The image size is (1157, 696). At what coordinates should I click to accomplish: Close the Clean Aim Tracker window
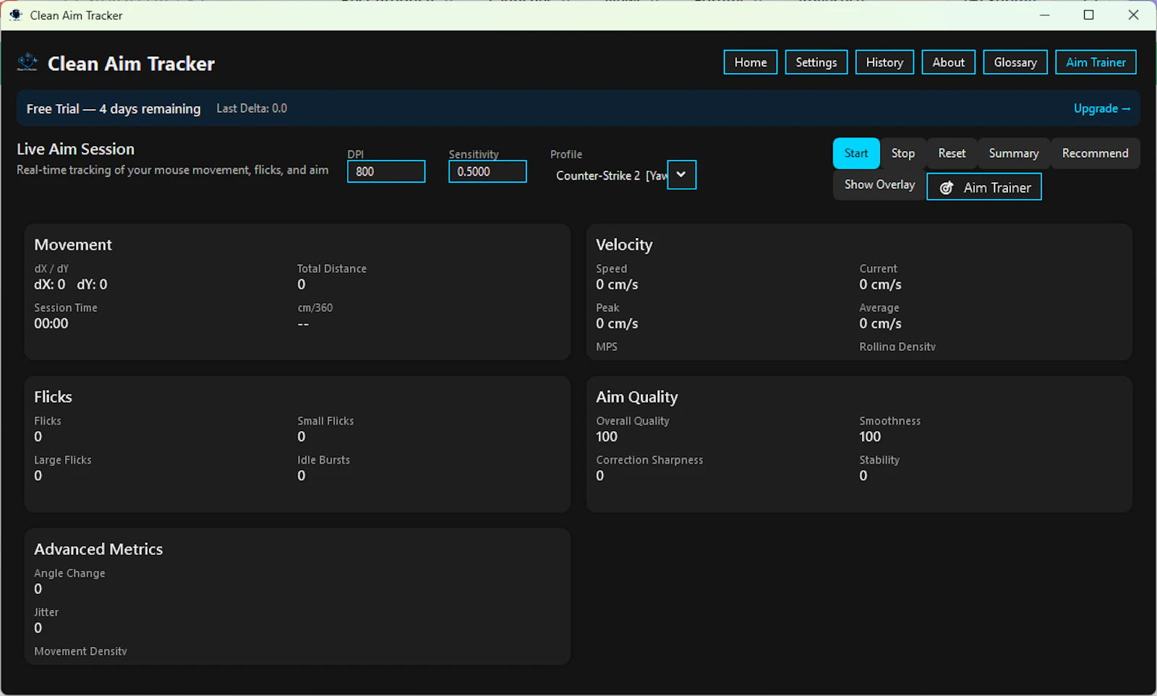click(1133, 15)
